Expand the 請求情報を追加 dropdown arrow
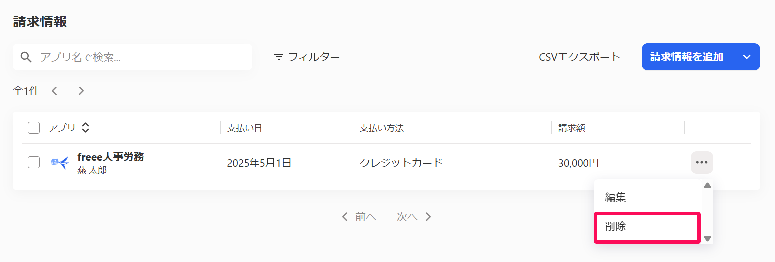 tap(747, 57)
